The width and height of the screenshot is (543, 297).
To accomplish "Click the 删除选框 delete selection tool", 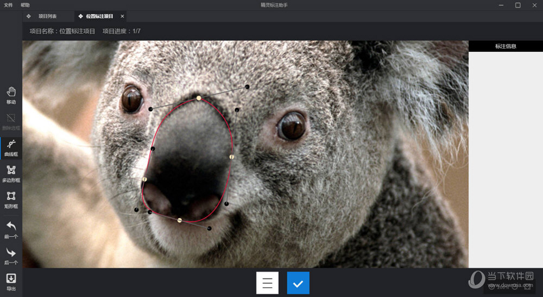I will coord(11,121).
